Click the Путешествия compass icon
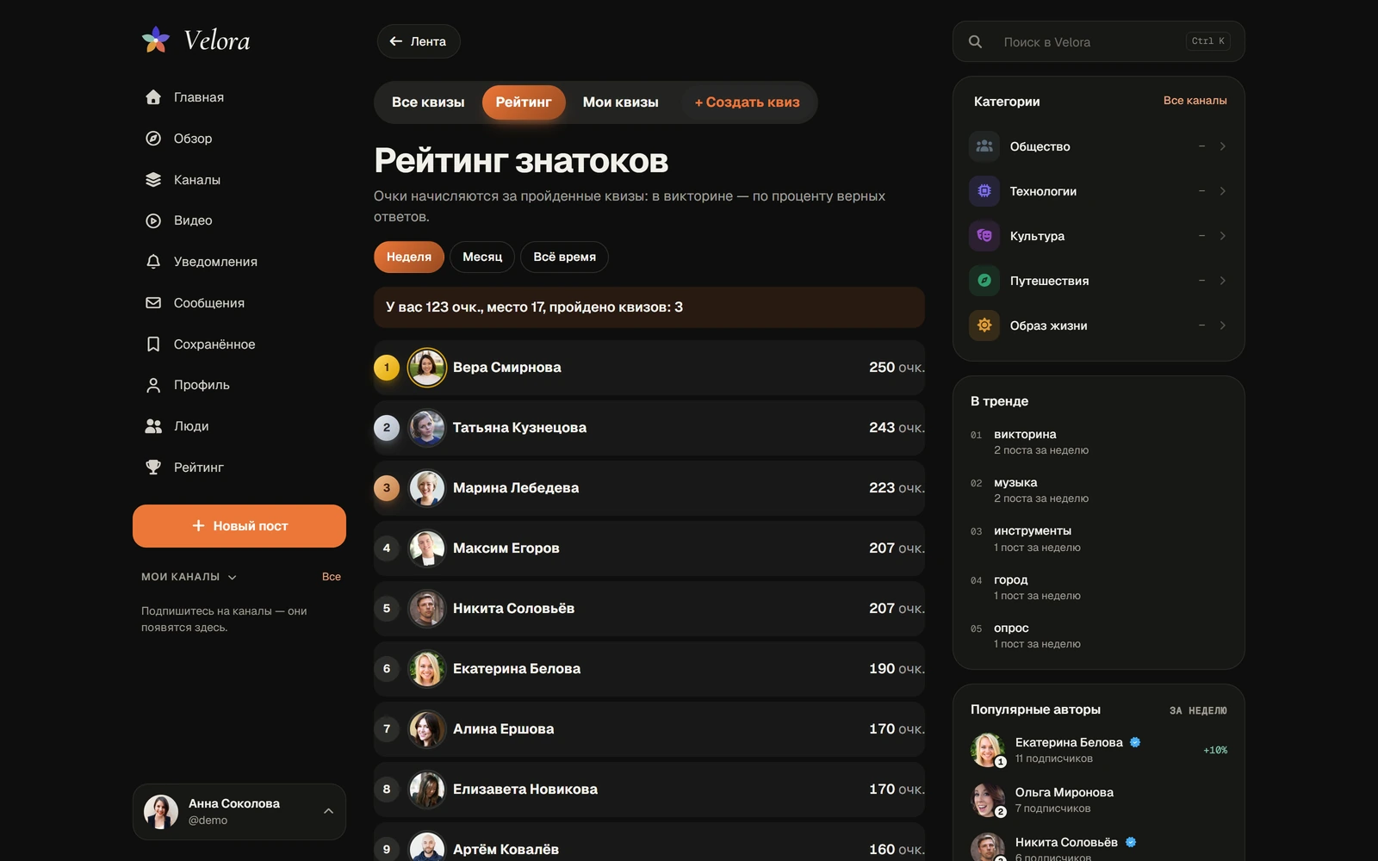 click(984, 281)
